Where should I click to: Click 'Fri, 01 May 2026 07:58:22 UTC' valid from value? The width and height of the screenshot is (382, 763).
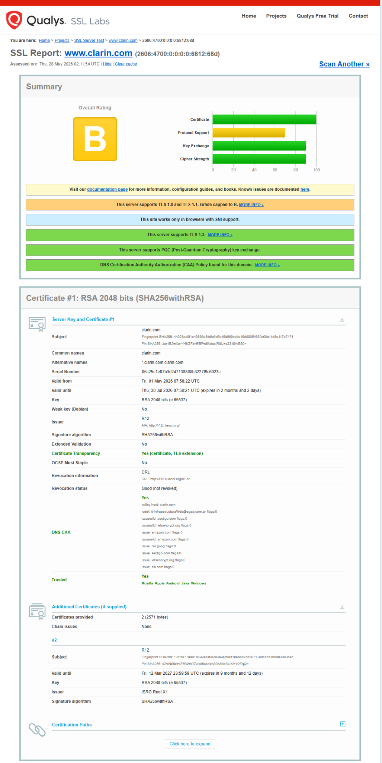click(171, 381)
